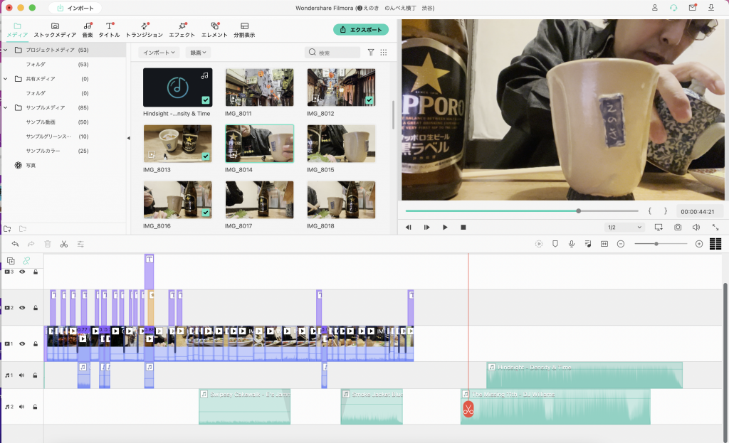The width and height of the screenshot is (729, 443).
Task: Click the redo arrow
Action: pyautogui.click(x=31, y=244)
